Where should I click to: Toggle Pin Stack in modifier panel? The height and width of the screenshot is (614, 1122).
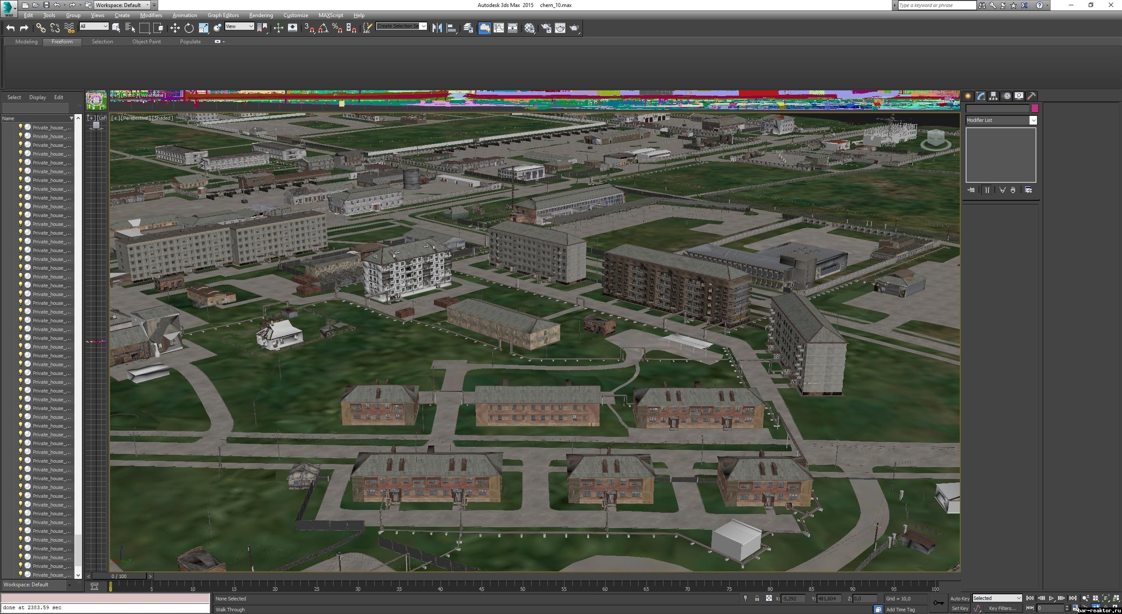(971, 190)
